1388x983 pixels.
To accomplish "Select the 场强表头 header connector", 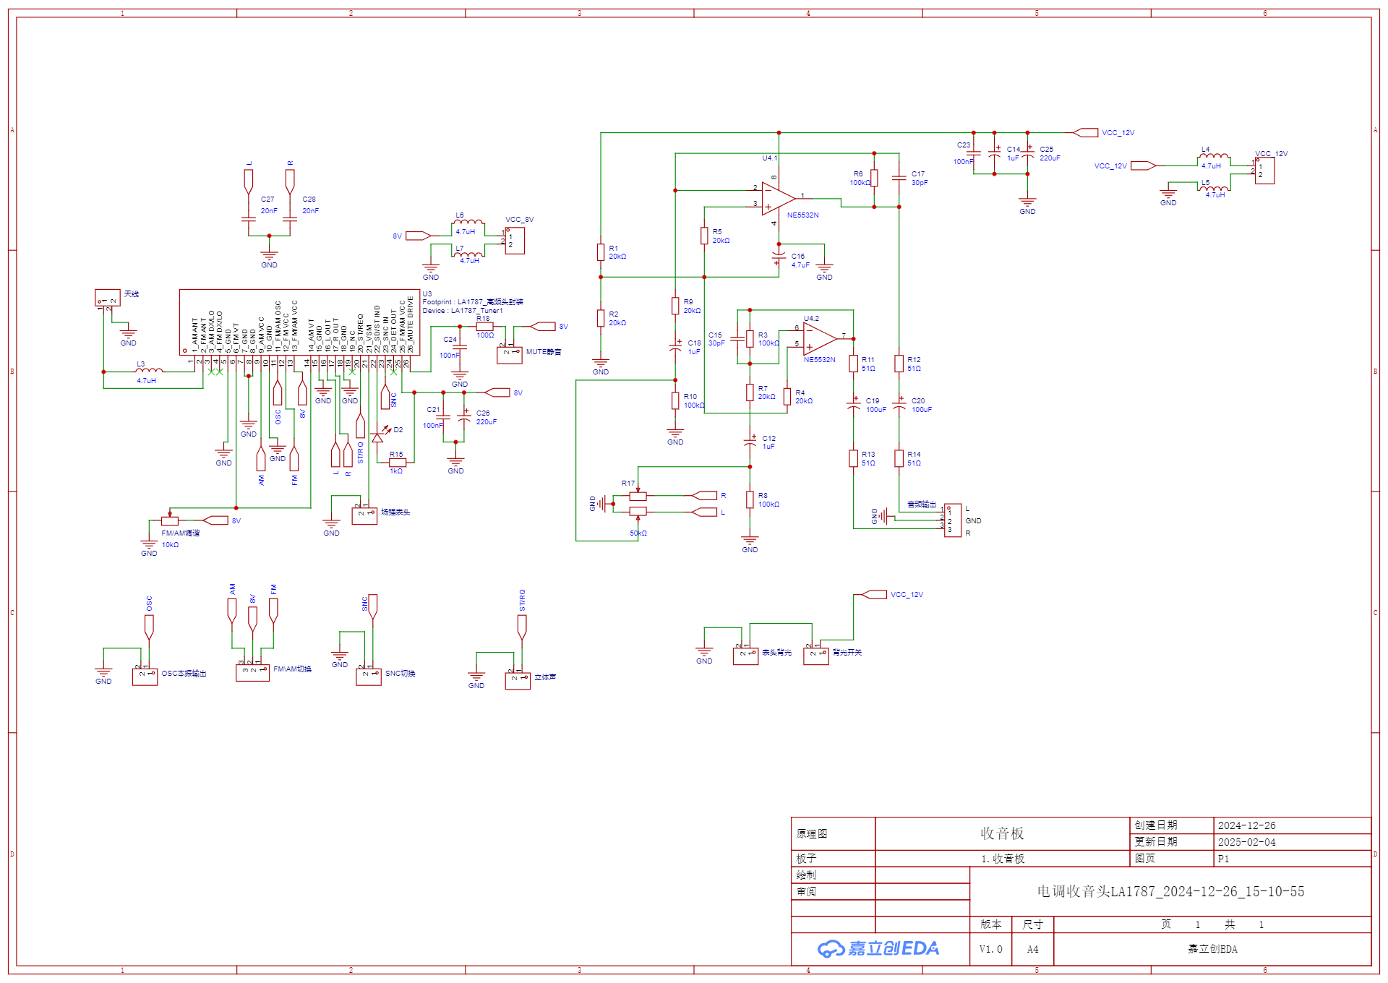I will [x=364, y=516].
